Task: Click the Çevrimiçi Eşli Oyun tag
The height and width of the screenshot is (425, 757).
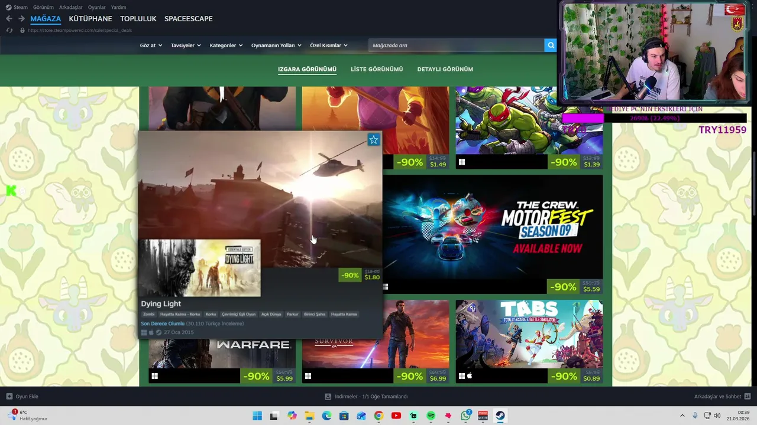Action: click(x=238, y=314)
